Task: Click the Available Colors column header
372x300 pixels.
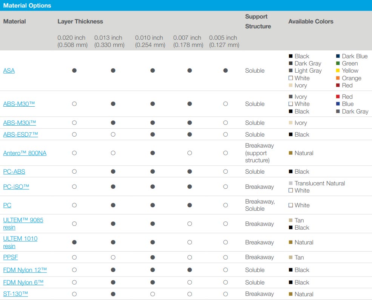Action: (x=311, y=22)
